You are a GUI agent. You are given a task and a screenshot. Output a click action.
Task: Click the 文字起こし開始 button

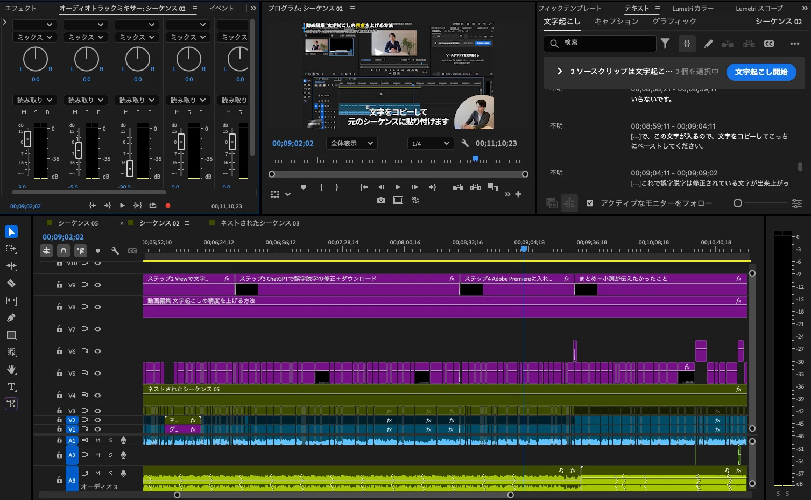[761, 72]
